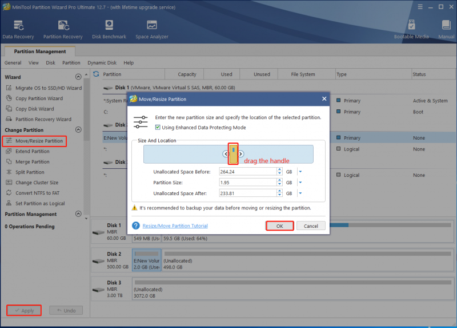The width and height of the screenshot is (457, 328).
Task: Click the refresh icon beside the Partition column
Action: point(96,74)
